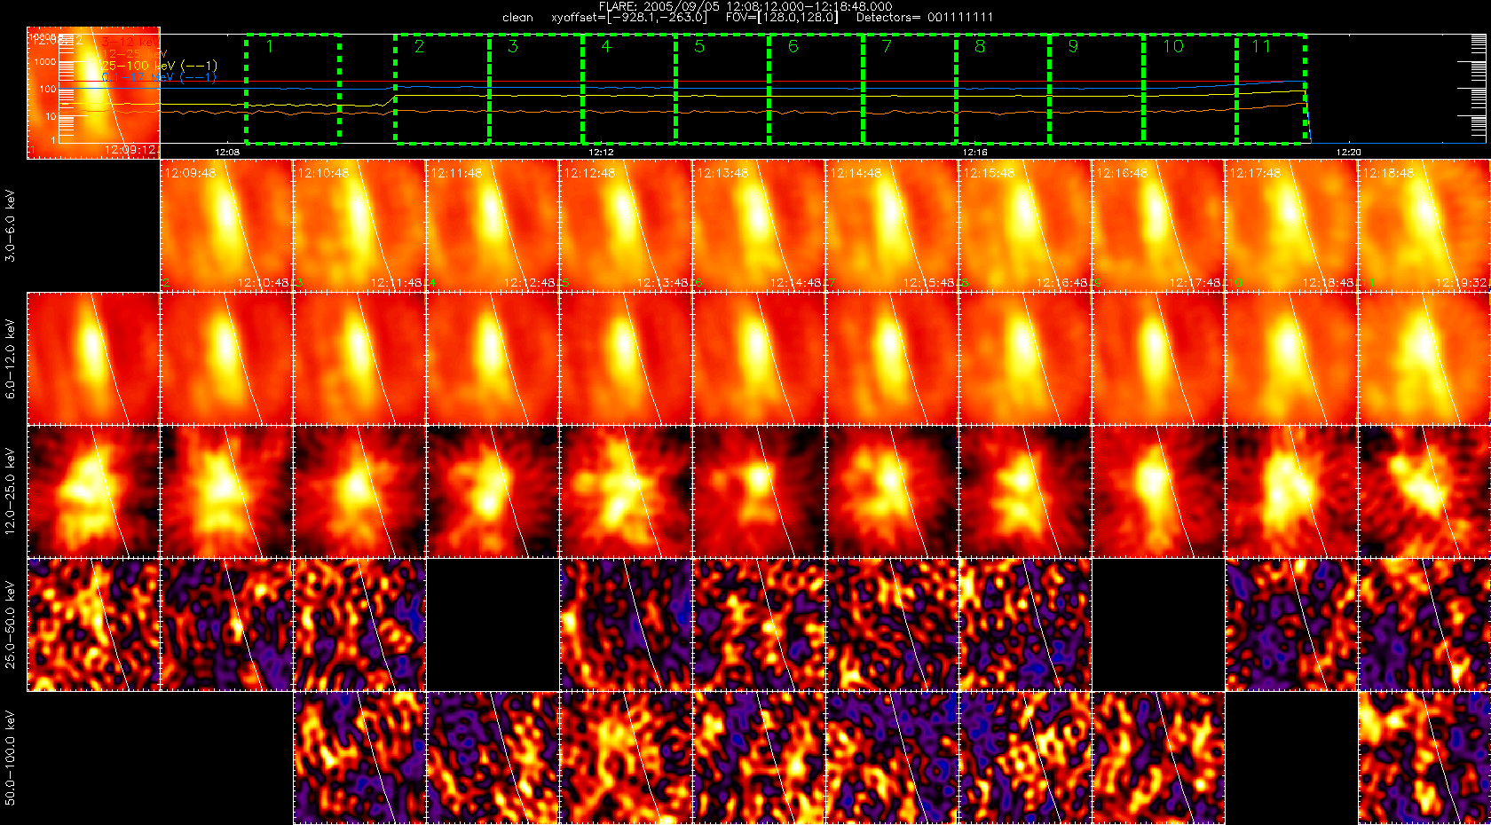Open the 6-12 keV image for interval 11
The image size is (1491, 825).
tap(1424, 359)
